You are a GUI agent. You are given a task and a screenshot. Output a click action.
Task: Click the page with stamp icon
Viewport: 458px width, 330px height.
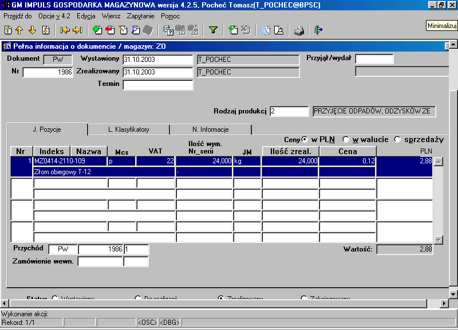[x=279, y=30]
